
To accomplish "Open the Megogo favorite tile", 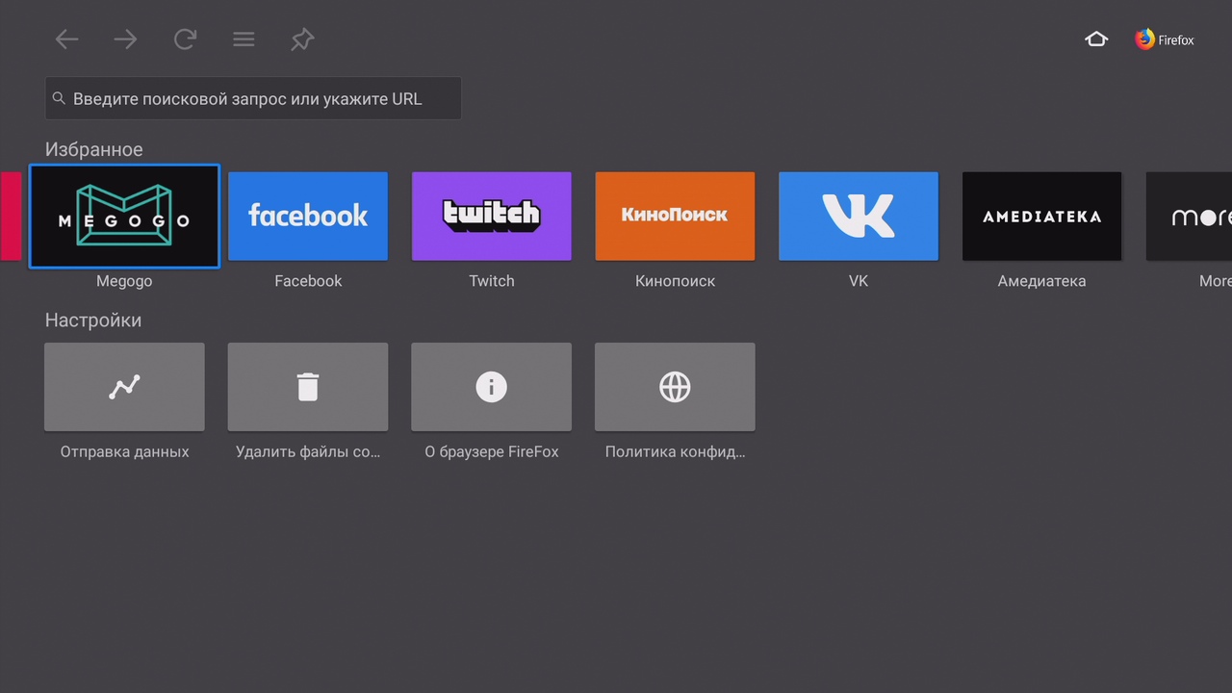I will 124,217.
